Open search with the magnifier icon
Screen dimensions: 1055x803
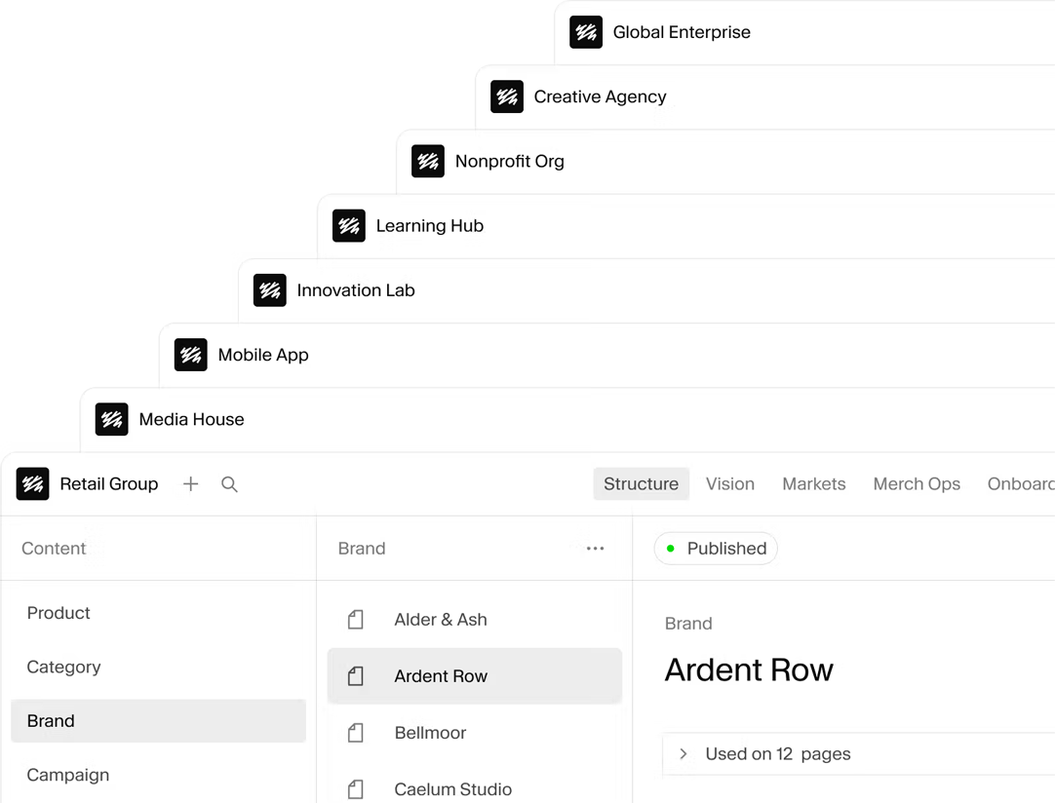pos(229,484)
